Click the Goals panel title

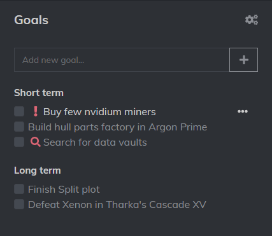[x=31, y=20]
